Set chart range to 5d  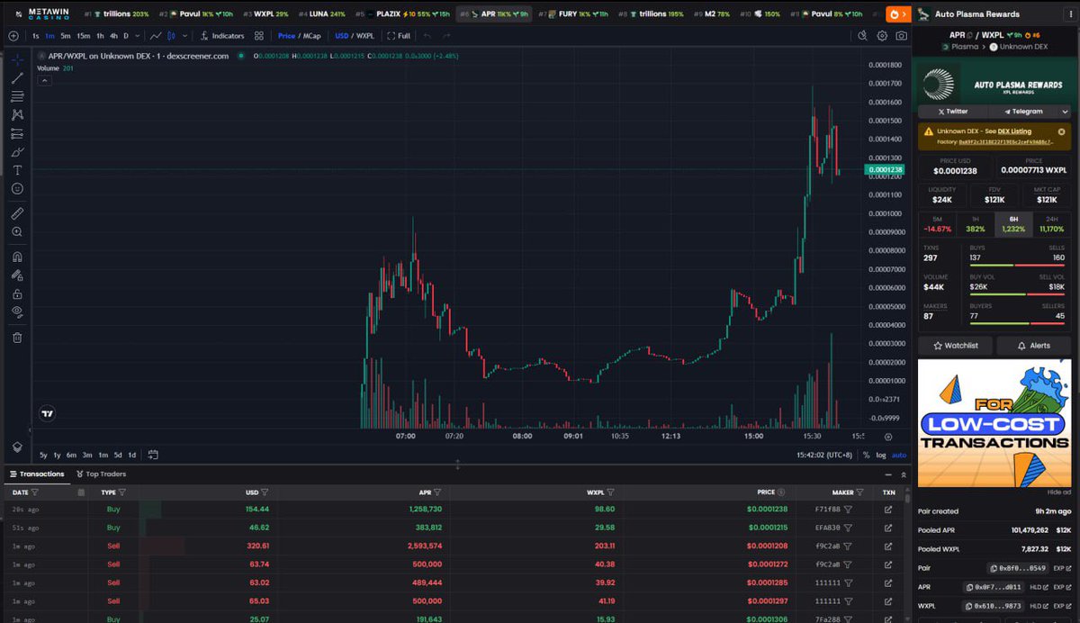(x=118, y=455)
